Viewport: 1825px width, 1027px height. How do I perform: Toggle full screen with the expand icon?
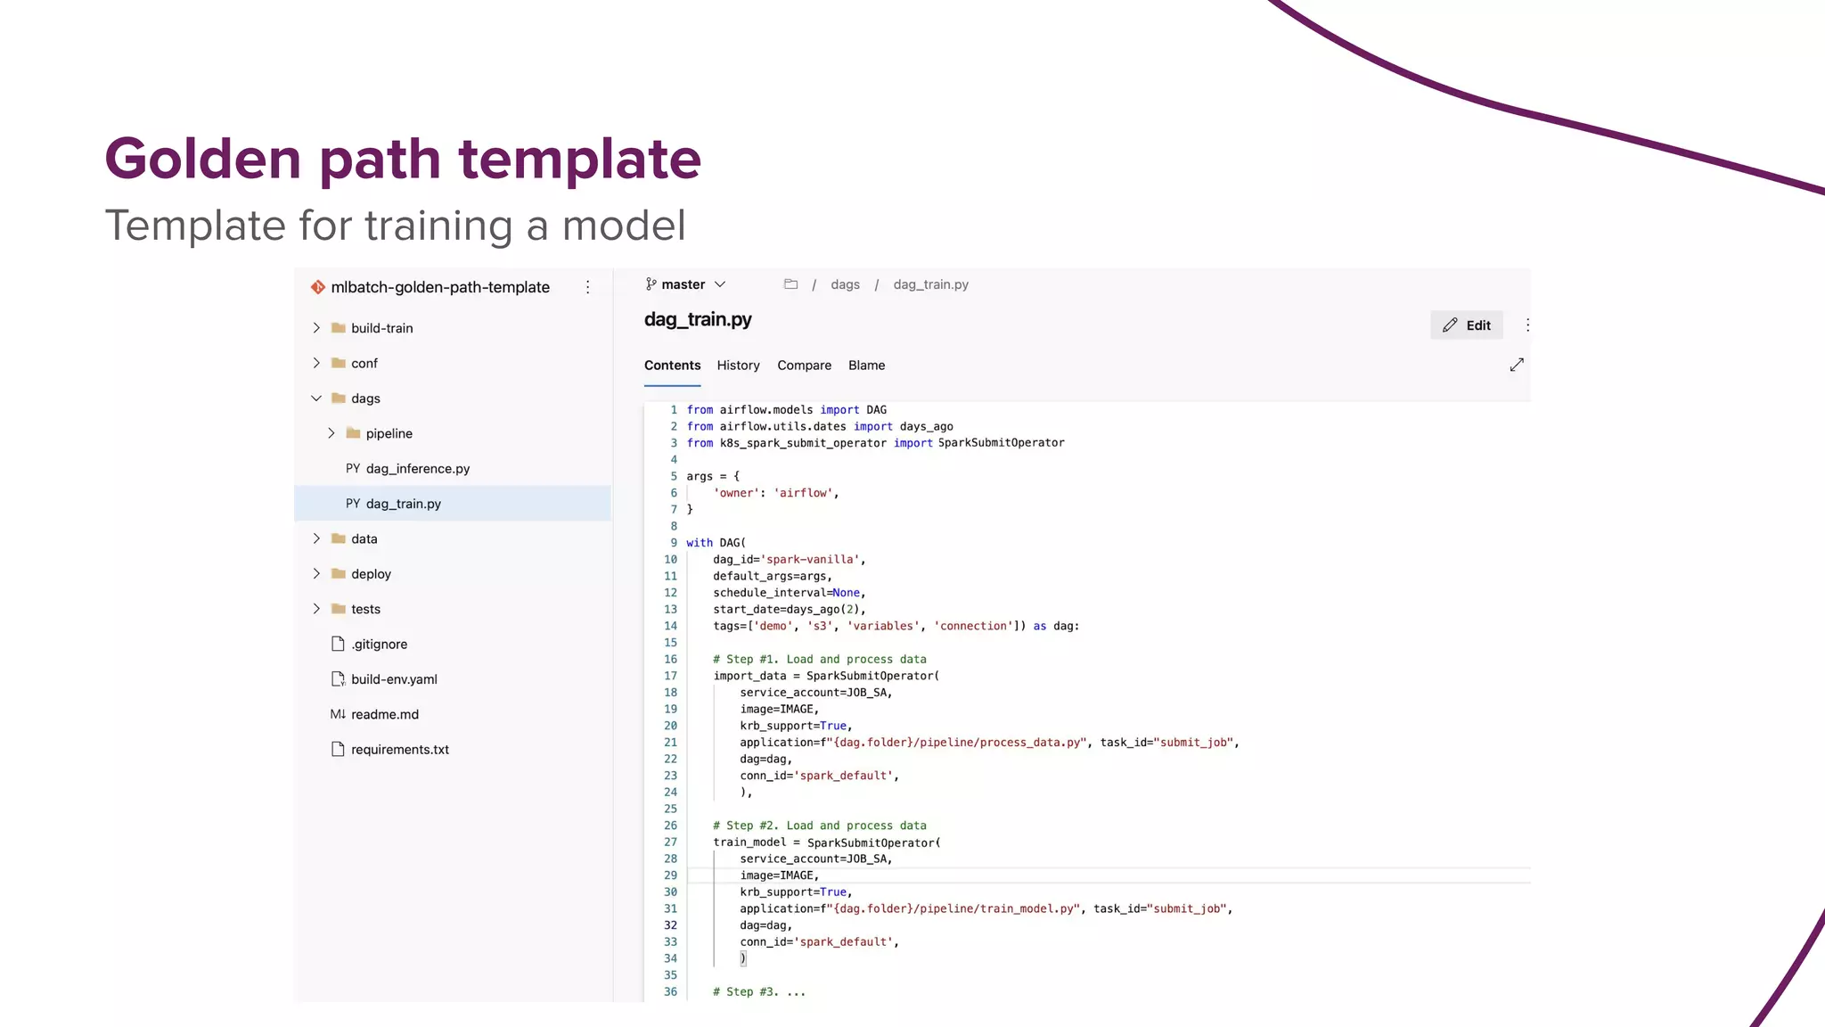[1517, 365]
